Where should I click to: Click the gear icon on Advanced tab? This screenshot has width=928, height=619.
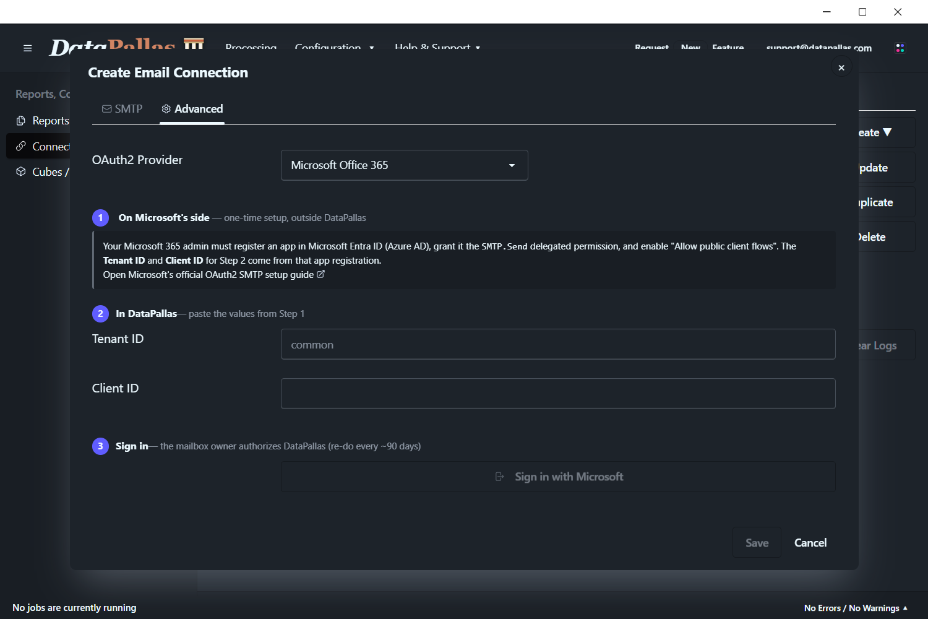166,109
